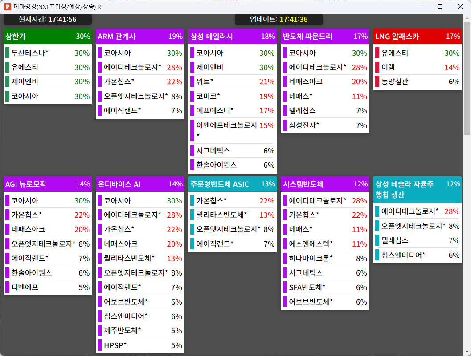Click 워트* under 삼성 테일러시
Screen dimensions: 471x356
tap(233, 82)
